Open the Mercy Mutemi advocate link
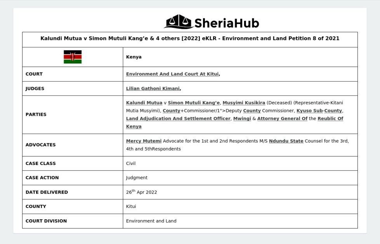 (144, 141)
